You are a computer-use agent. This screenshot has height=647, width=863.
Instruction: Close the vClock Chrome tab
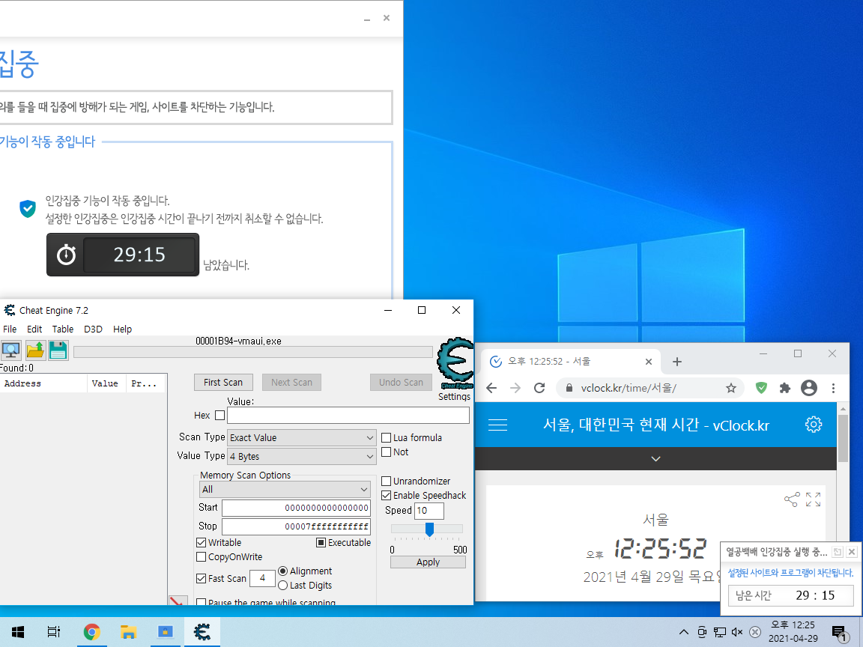click(x=648, y=362)
